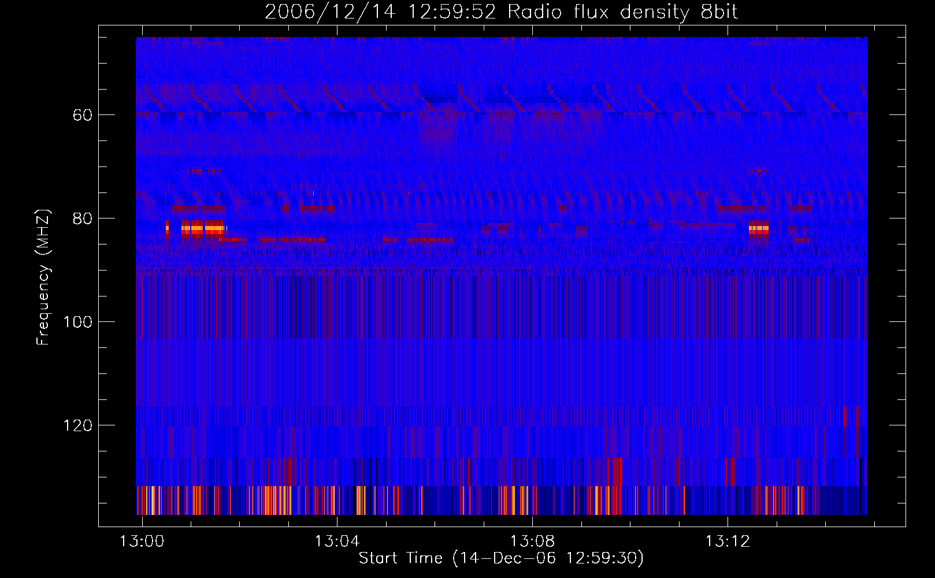The width and height of the screenshot is (935, 578).
Task: Click the 13:12 time tick label
Action: pyautogui.click(x=728, y=541)
